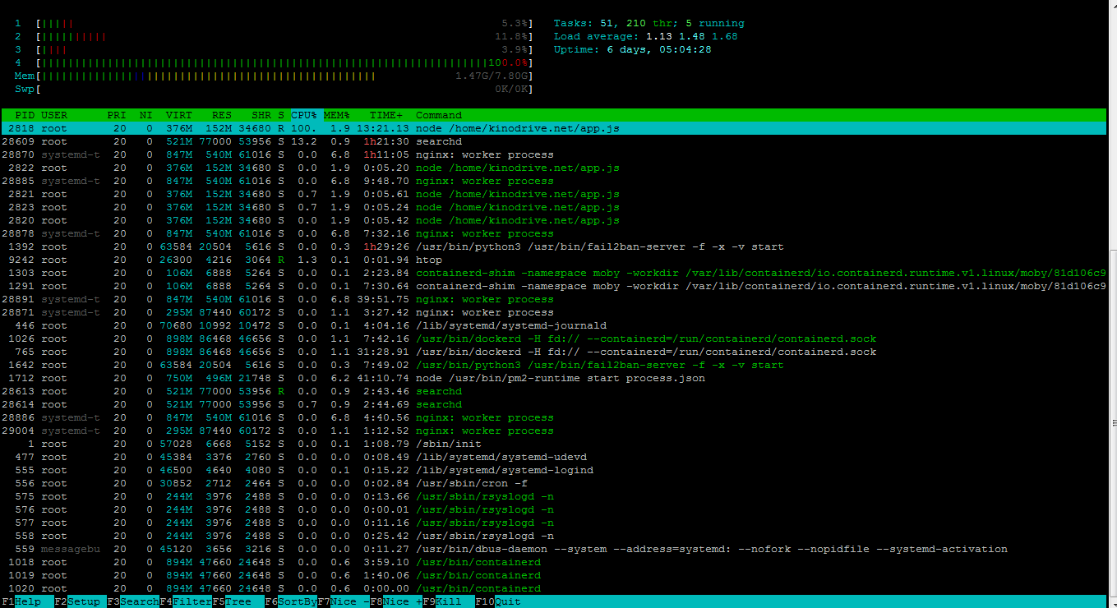This screenshot has width=1117, height=608.
Task: Select nginx worker process PID 28870
Action: pos(554,154)
